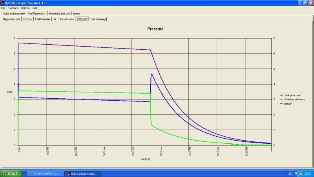Screen dimensions: 314x177
Task: Click the lock icon in system tray
Action: pyautogui.click(x=301, y=173)
